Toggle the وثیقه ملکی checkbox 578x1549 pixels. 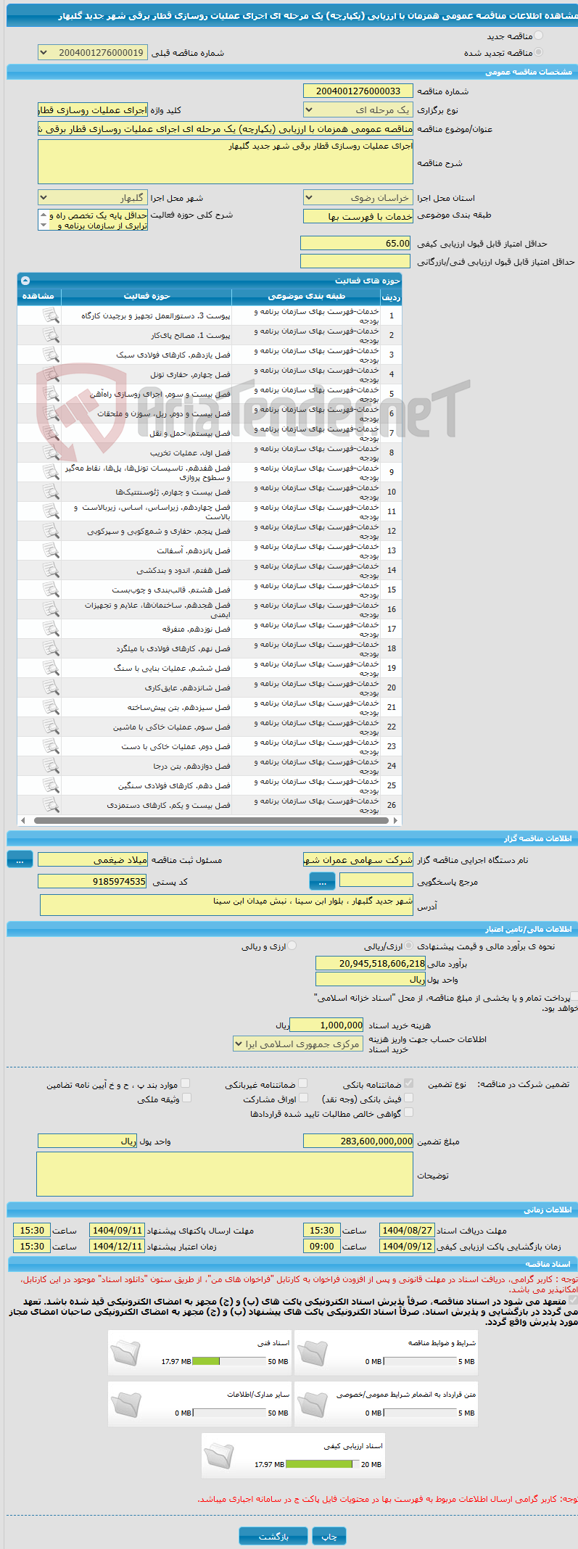(186, 1098)
